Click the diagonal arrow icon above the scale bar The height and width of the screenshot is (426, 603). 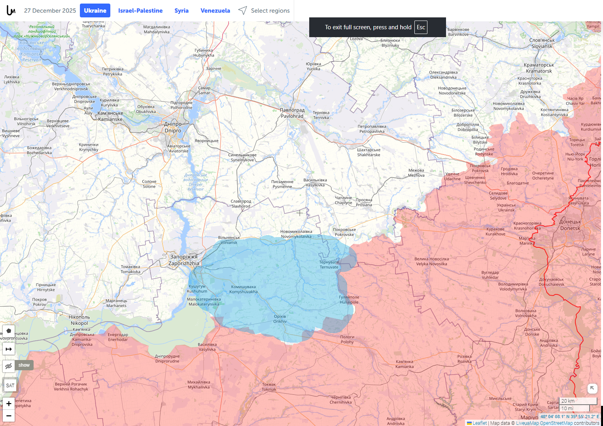592,388
